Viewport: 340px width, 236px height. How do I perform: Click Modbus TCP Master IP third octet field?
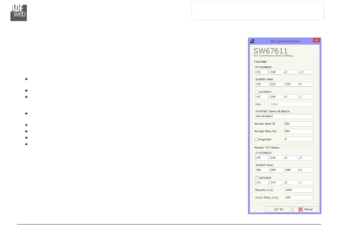coord(291,158)
